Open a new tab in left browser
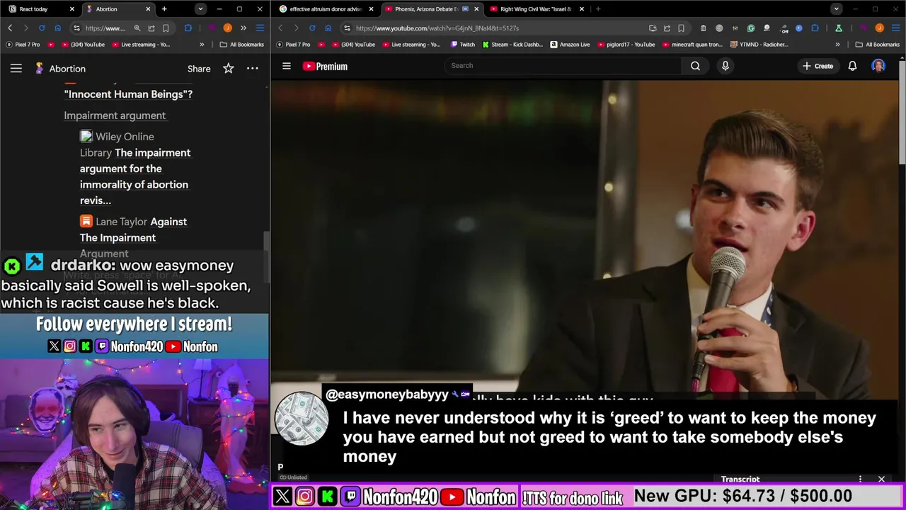Screen dimensions: 906x510 (x=164, y=9)
